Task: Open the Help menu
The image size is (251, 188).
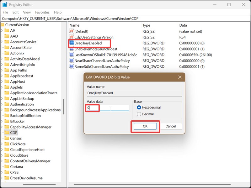Action: tap(58, 12)
